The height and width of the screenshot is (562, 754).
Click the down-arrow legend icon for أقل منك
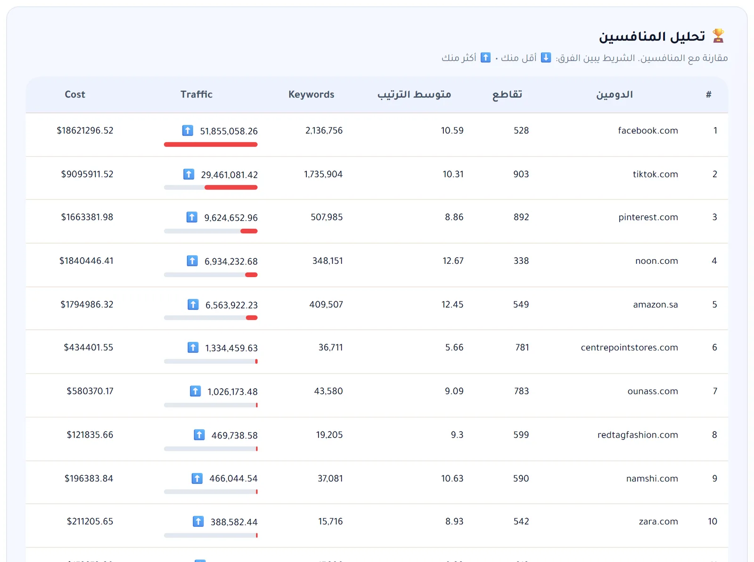(x=546, y=57)
